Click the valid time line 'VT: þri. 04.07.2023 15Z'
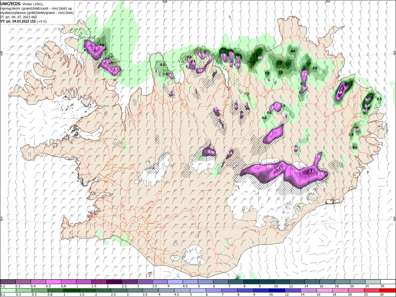Screen dimensions: 396x297 (x=18, y=21)
